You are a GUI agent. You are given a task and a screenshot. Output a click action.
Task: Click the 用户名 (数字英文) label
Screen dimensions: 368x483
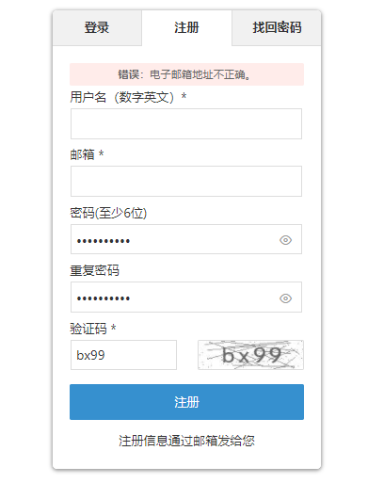point(122,97)
